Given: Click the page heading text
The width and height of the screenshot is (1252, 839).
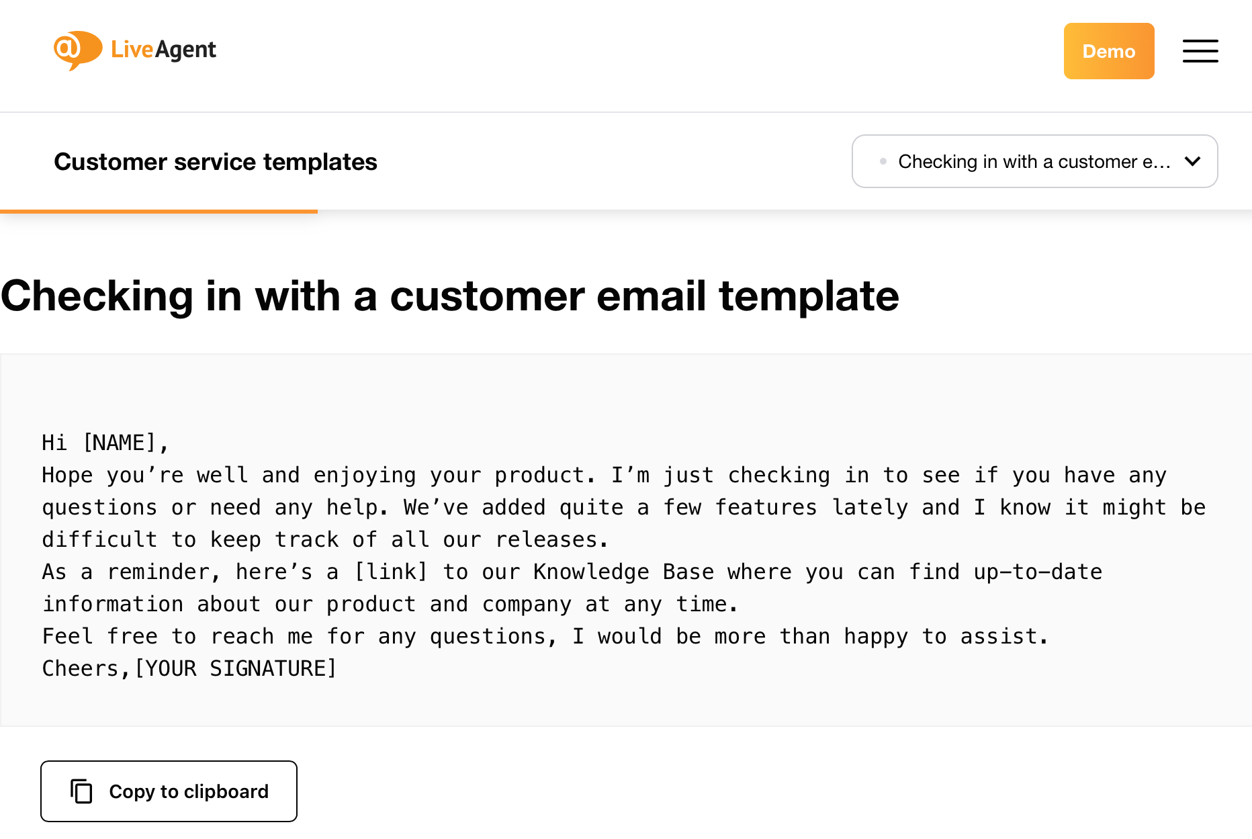Looking at the screenshot, I should (450, 296).
